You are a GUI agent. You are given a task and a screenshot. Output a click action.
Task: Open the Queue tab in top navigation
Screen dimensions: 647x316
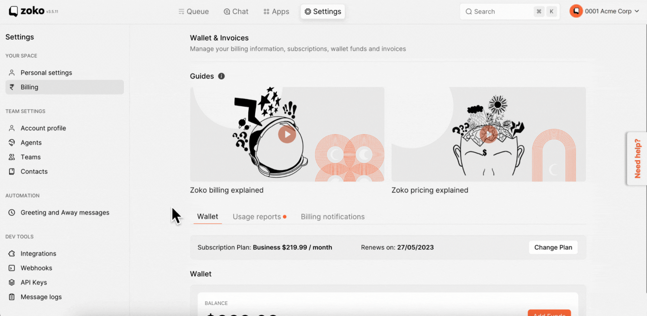coord(194,11)
